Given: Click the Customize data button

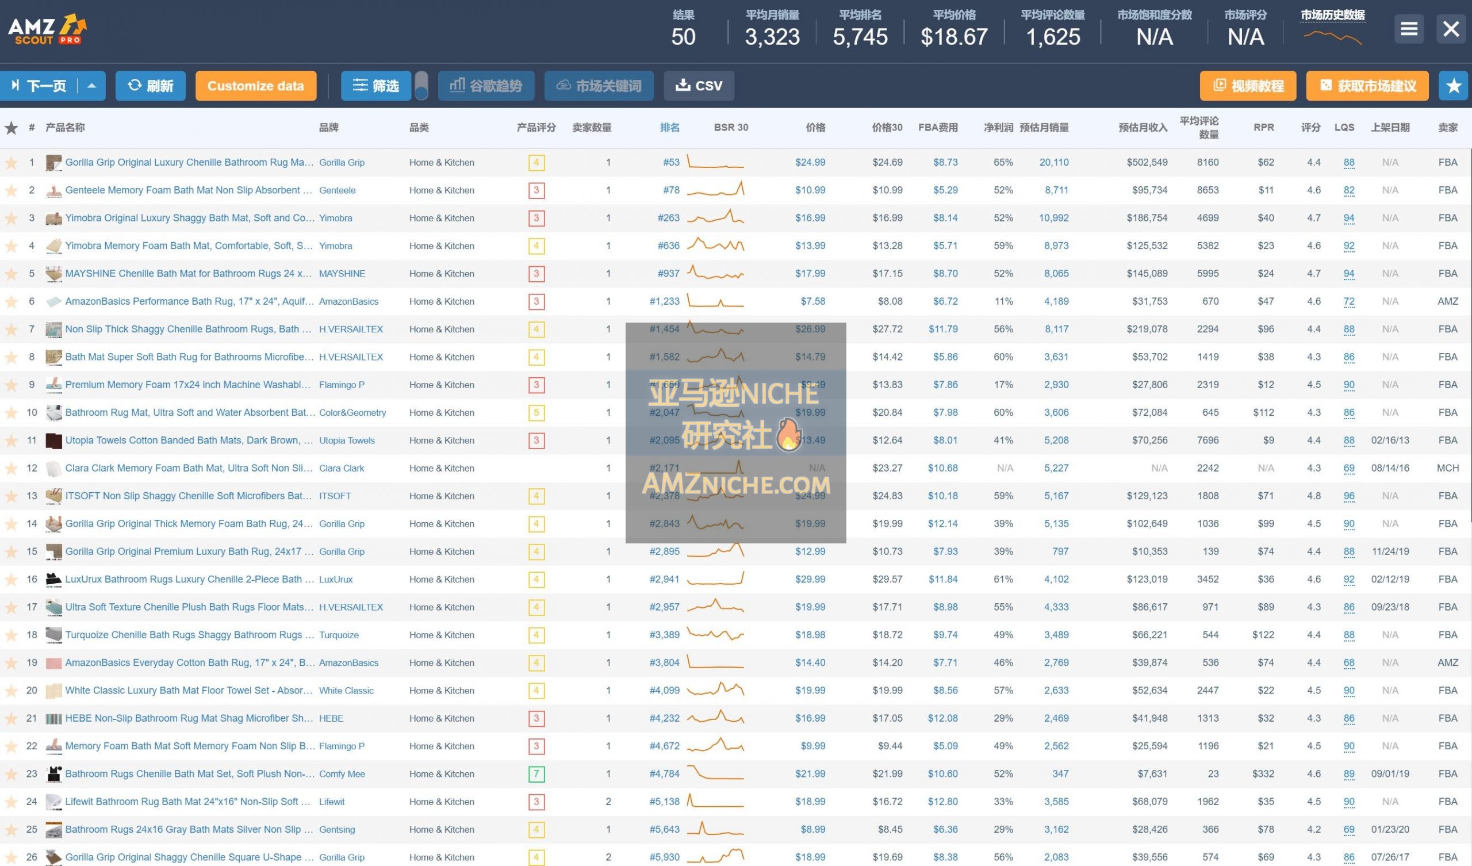Looking at the screenshot, I should (256, 86).
